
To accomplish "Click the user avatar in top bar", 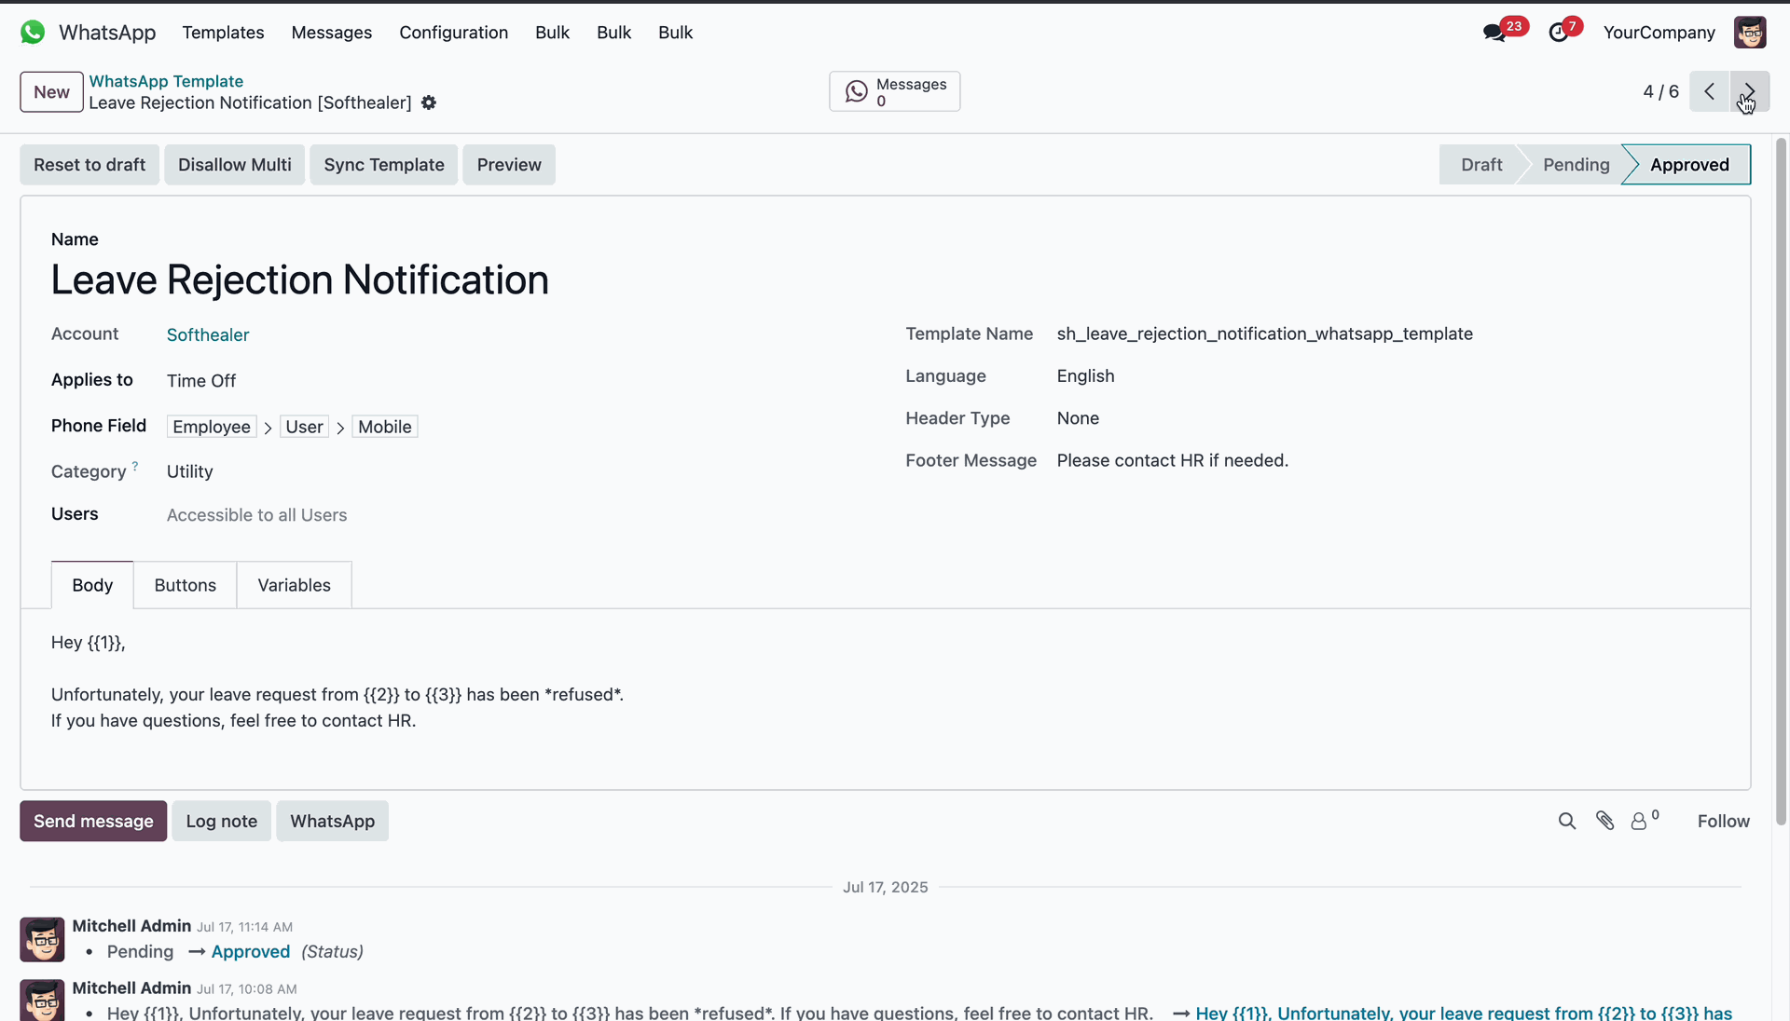I will pyautogui.click(x=1750, y=33).
